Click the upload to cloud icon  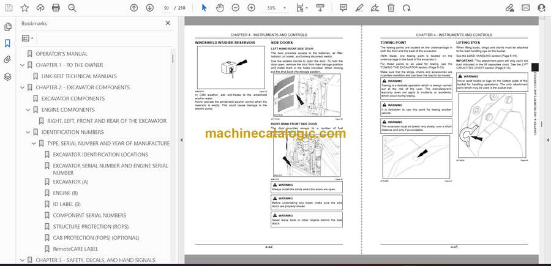click(40, 8)
